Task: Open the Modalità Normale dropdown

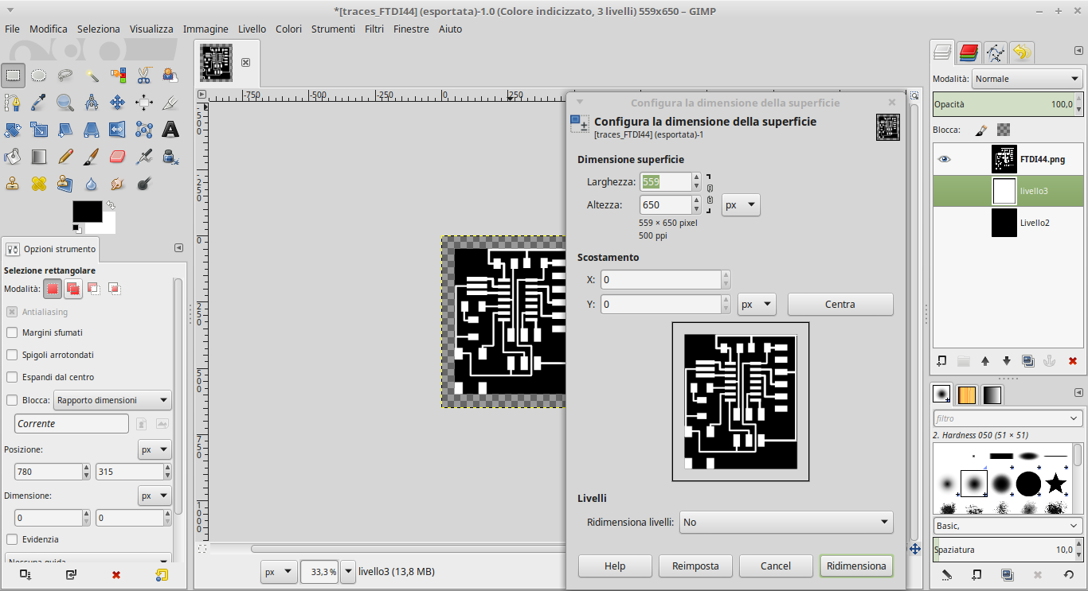Action: tap(1027, 79)
